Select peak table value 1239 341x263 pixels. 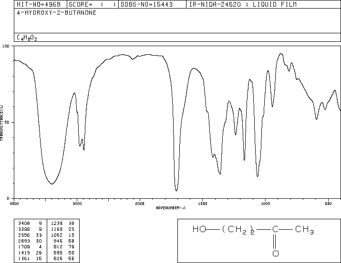pos(57,224)
